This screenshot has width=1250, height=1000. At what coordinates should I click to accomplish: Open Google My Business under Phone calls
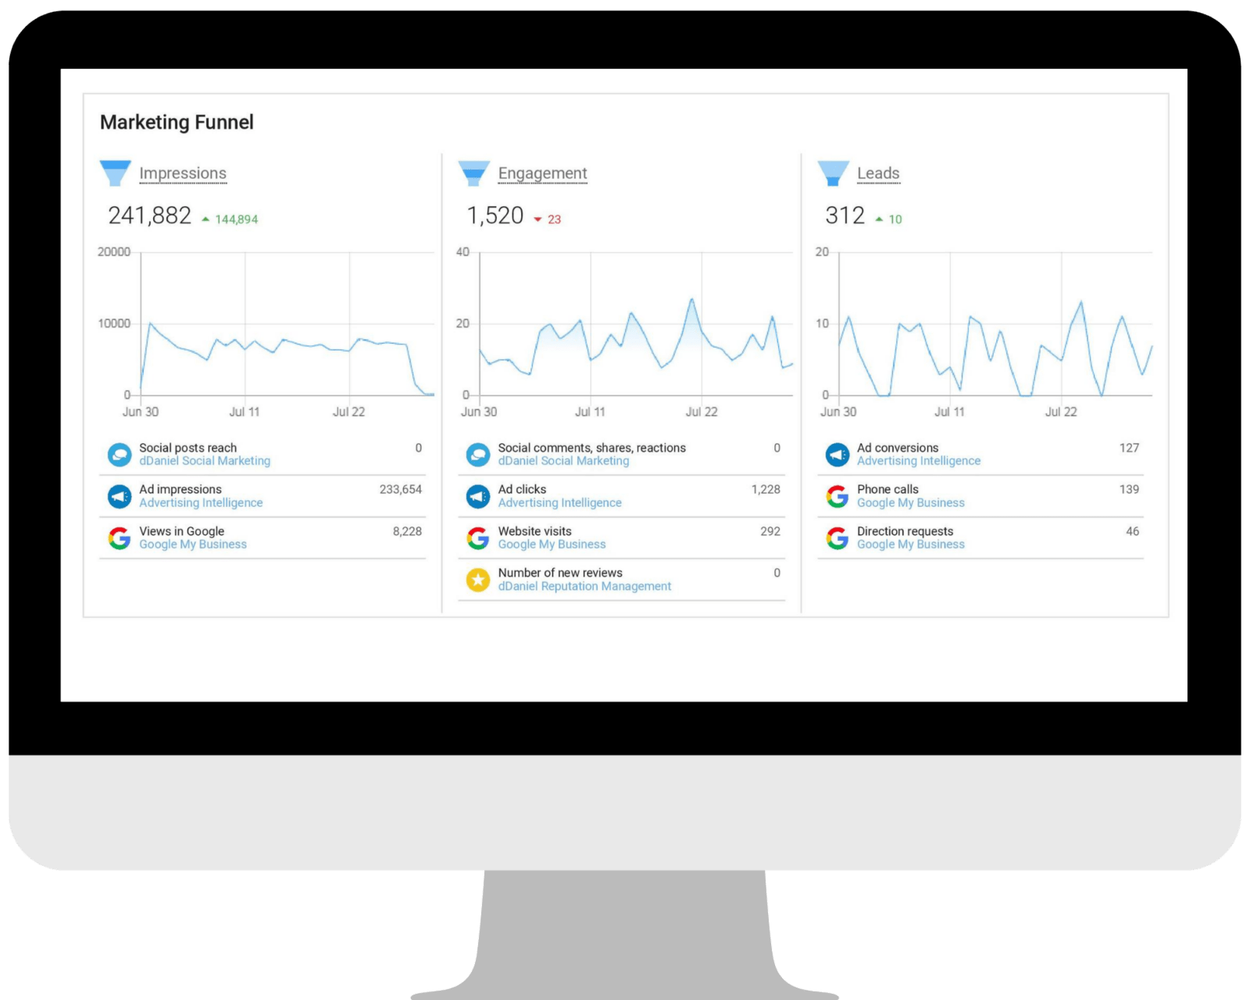(911, 503)
